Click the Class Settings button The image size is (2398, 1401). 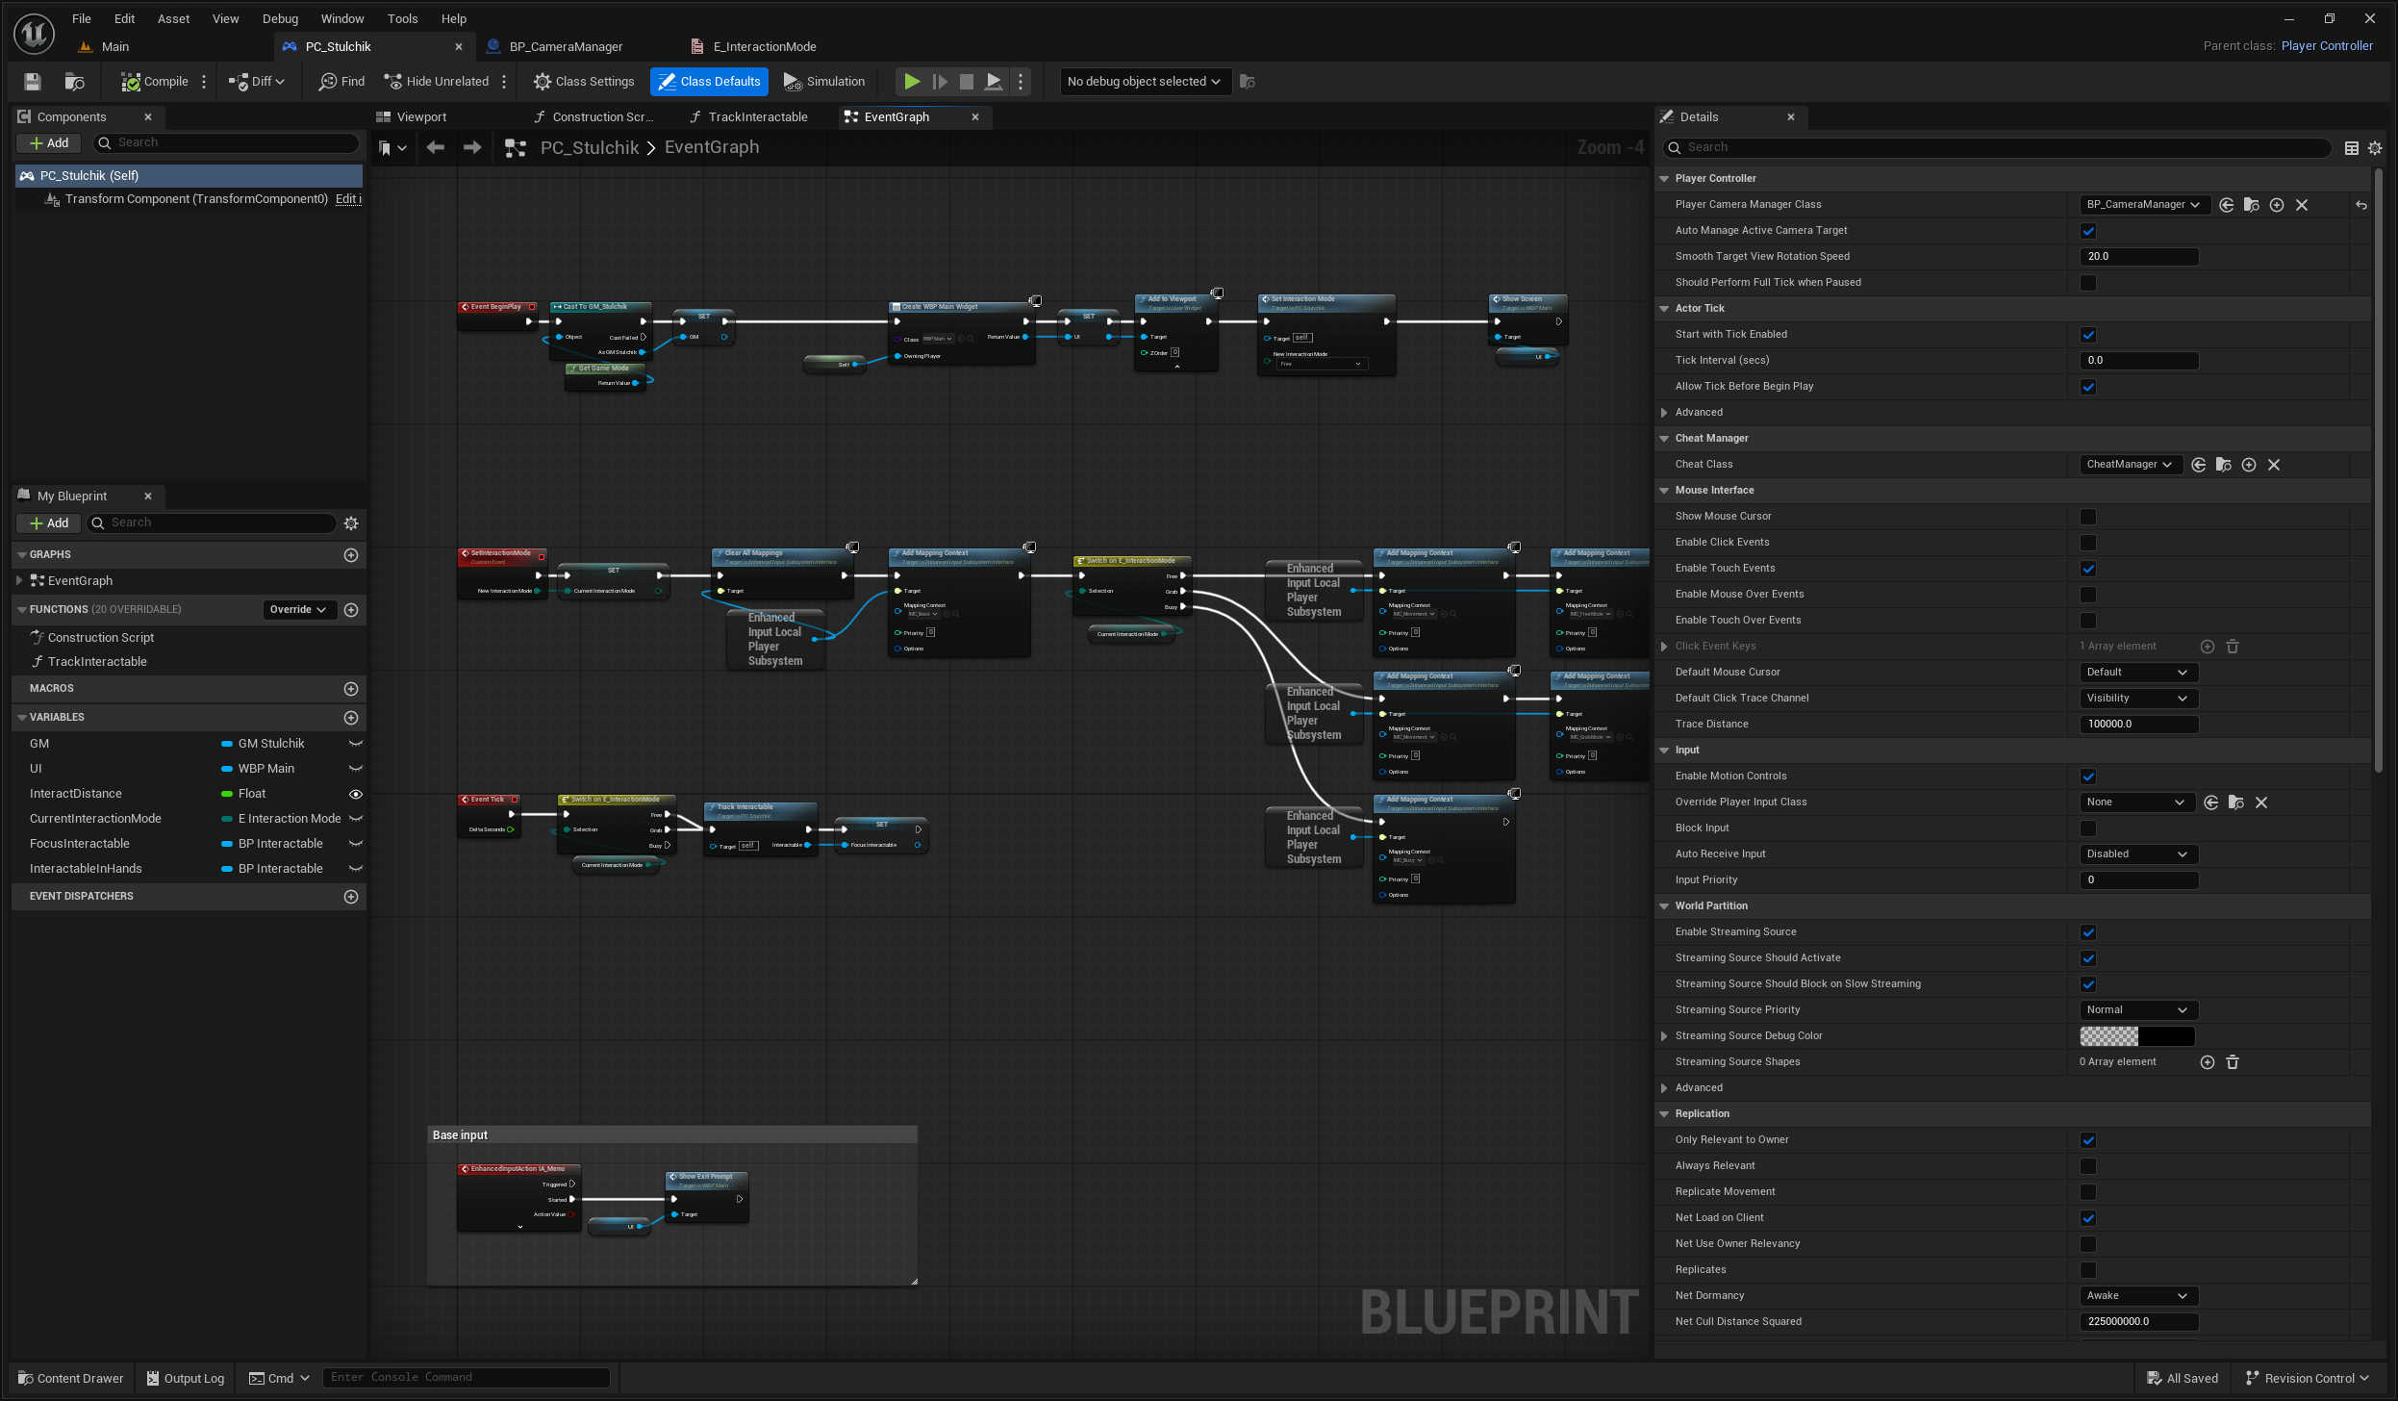click(584, 82)
